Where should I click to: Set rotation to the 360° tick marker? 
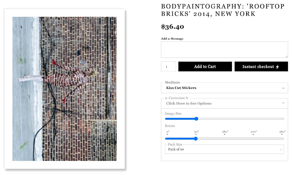click(282, 133)
